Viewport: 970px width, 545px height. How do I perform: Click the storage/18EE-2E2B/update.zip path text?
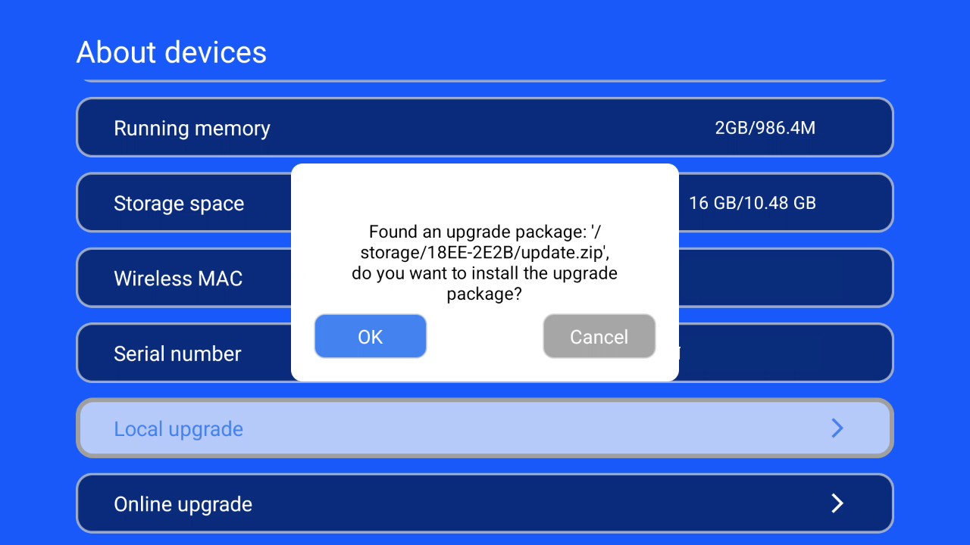[x=485, y=252]
